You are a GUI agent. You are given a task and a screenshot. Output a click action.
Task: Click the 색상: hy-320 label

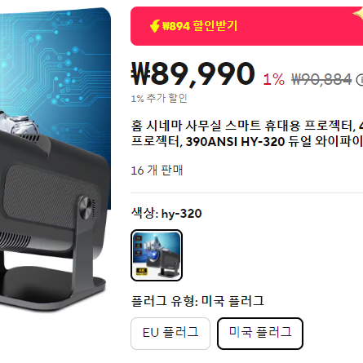[x=166, y=214]
